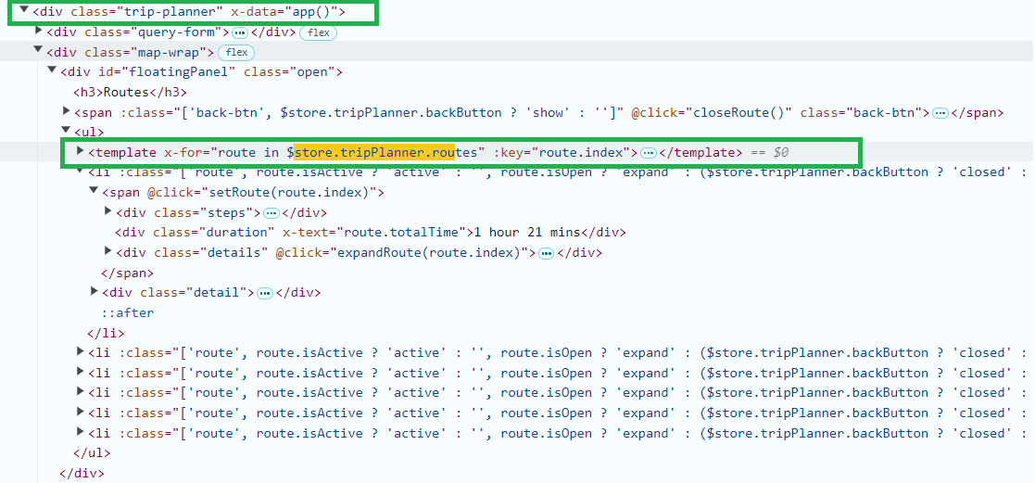The height and width of the screenshot is (483, 1035).
Task: Click the '1 hour 21 mins' text
Action: 526,233
